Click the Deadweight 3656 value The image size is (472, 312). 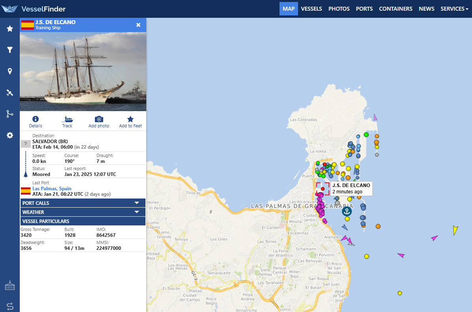click(26, 248)
